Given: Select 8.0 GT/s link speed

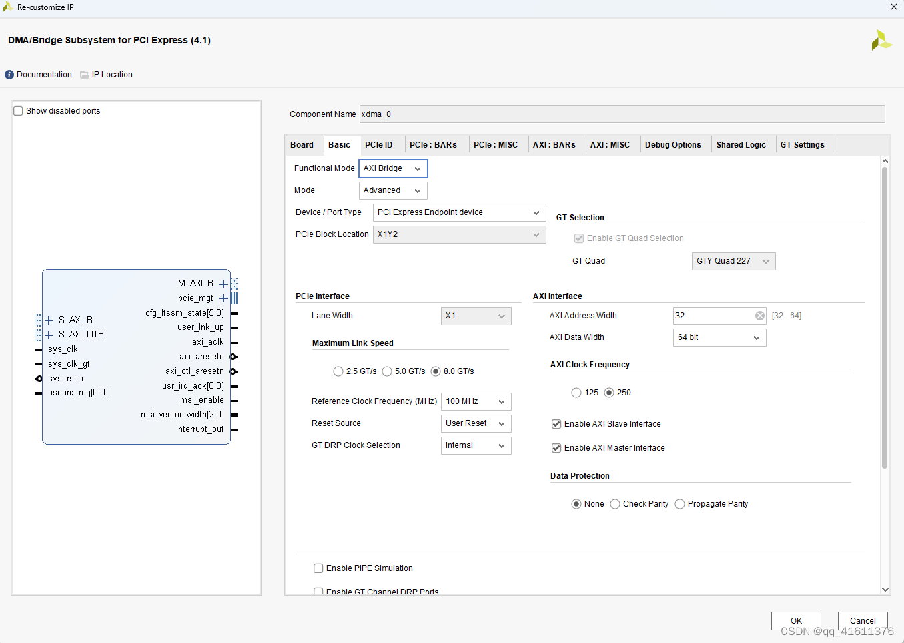Looking at the screenshot, I should [436, 371].
